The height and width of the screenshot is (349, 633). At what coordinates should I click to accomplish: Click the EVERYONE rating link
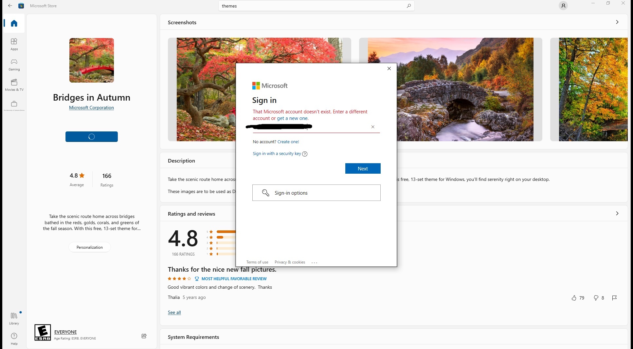click(x=65, y=332)
